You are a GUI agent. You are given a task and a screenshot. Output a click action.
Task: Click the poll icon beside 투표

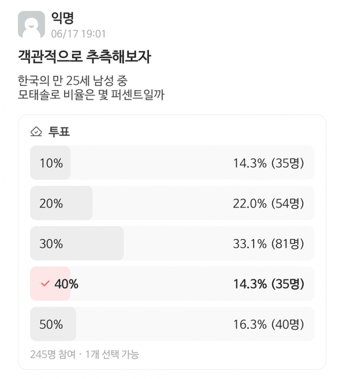pyautogui.click(x=37, y=132)
